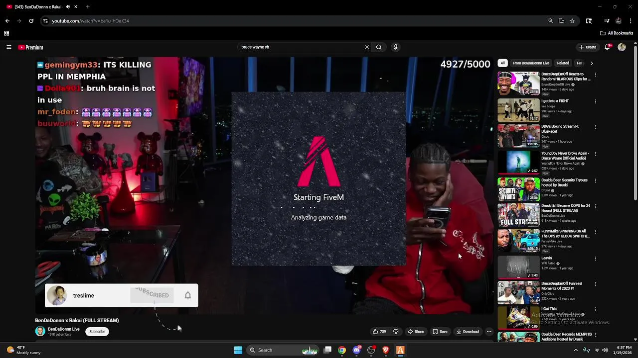Open Coulda Been Security Tryouts video thumbnail
This screenshot has width=638, height=358.
point(518,189)
